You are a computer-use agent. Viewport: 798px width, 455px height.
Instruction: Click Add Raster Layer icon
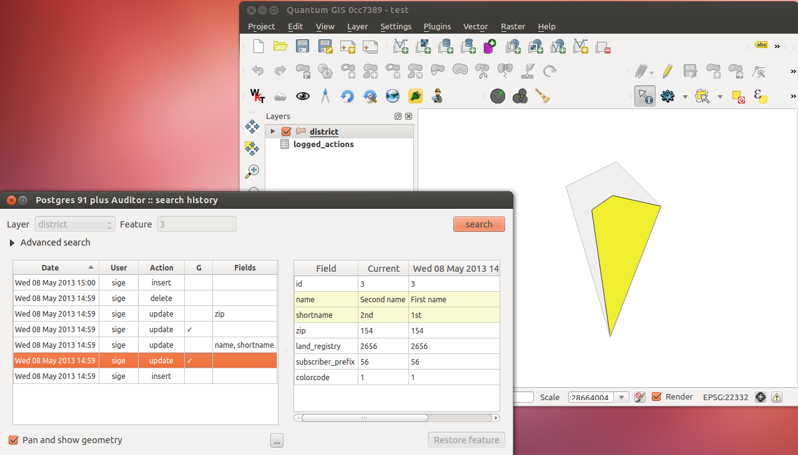tap(423, 46)
